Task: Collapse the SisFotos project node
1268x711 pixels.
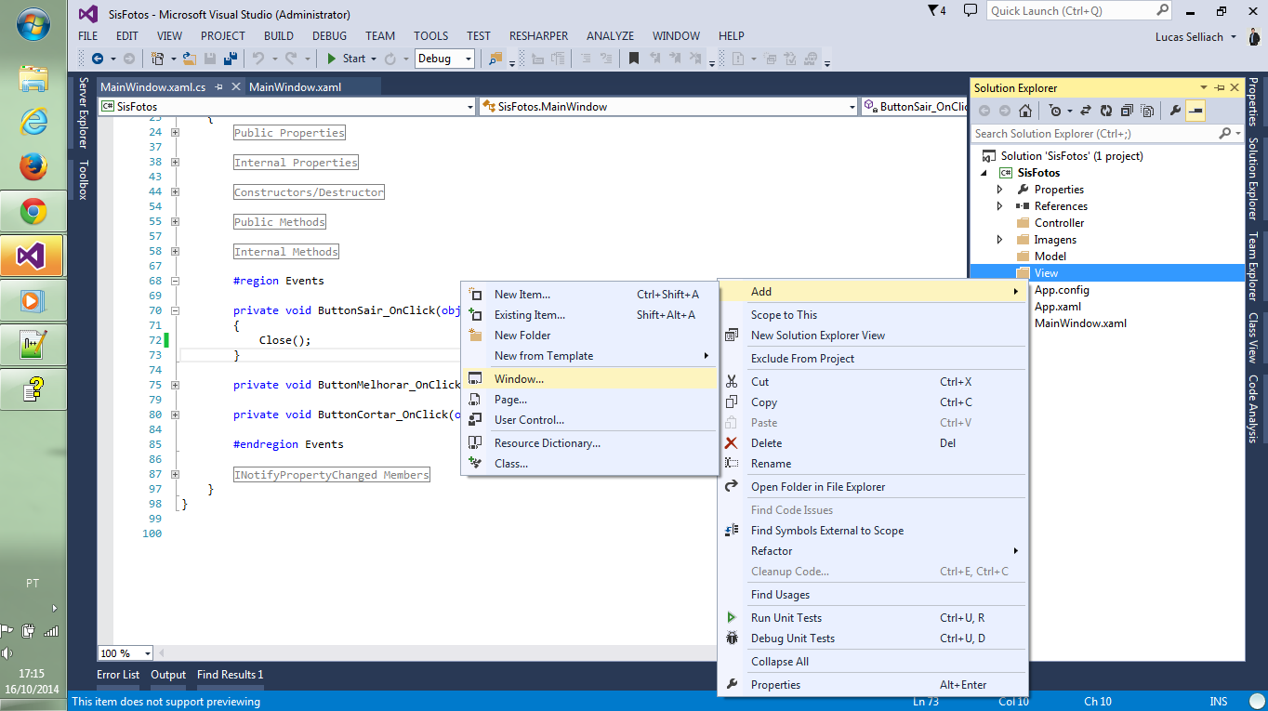Action: [984, 173]
